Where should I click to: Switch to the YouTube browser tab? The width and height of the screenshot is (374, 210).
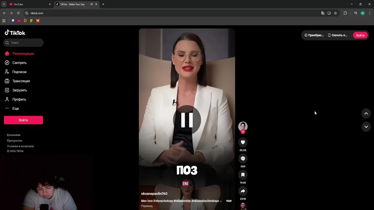click(28, 4)
